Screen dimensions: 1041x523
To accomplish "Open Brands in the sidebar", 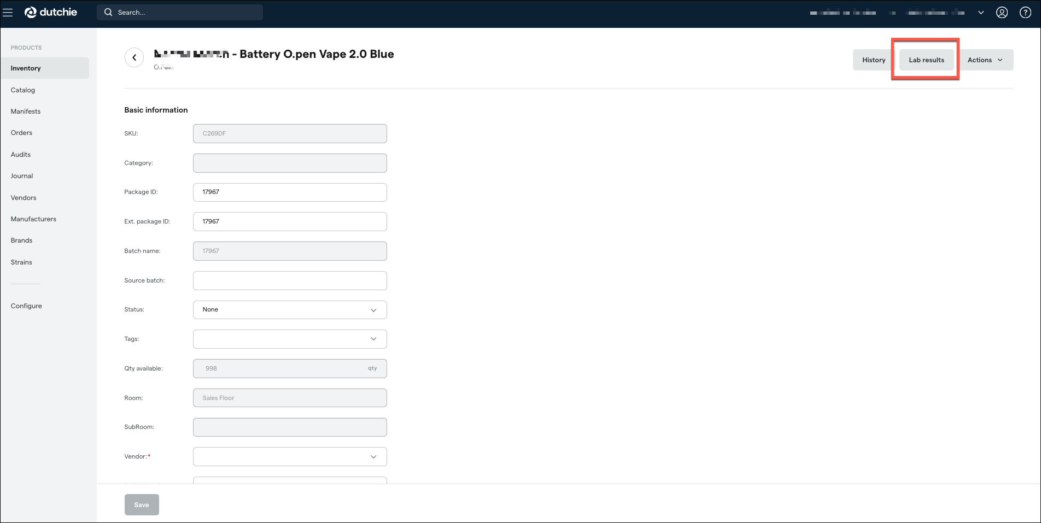I will pyautogui.click(x=21, y=240).
